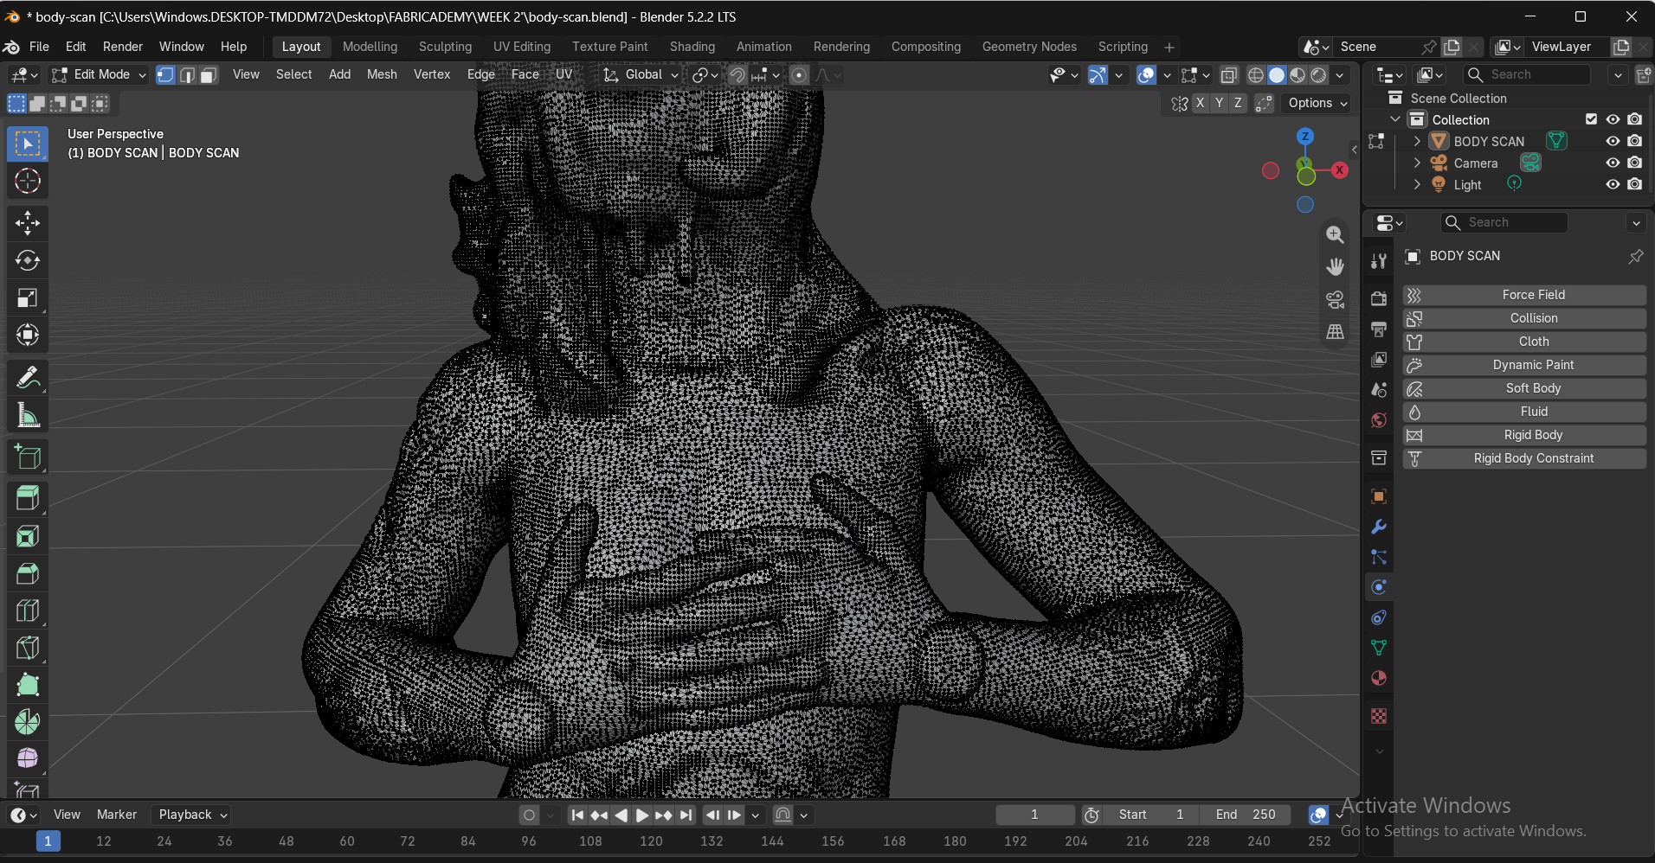This screenshot has width=1655, height=863.
Task: Hide BODY SCAN in viewport
Action: tap(1613, 141)
